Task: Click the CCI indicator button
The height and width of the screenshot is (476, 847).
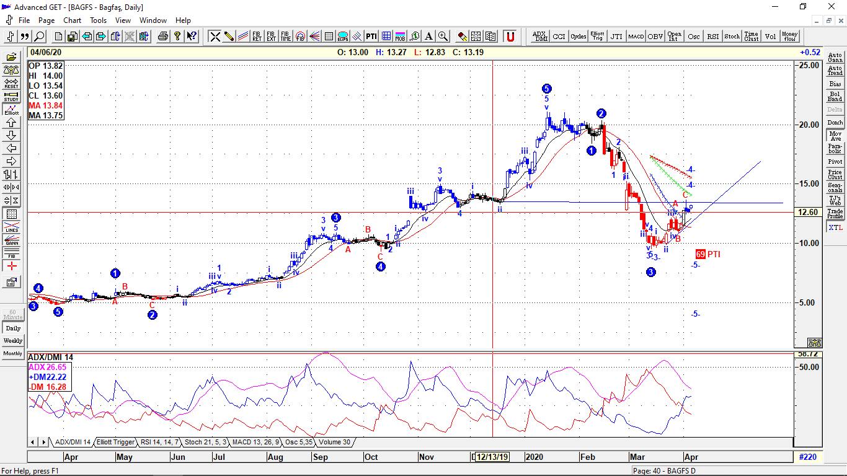Action: coord(559,37)
